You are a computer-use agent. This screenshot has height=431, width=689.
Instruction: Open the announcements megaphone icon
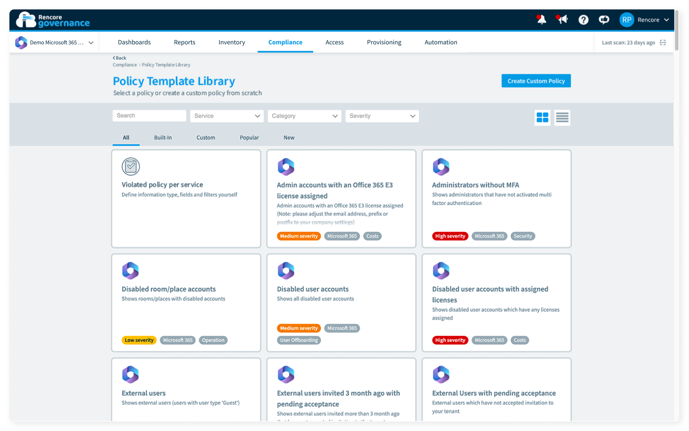[x=561, y=20]
